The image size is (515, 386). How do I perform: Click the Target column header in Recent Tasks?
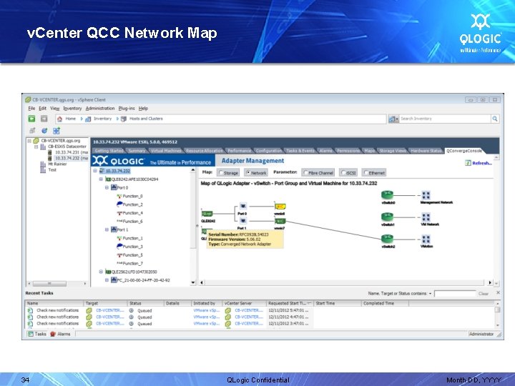click(105, 303)
